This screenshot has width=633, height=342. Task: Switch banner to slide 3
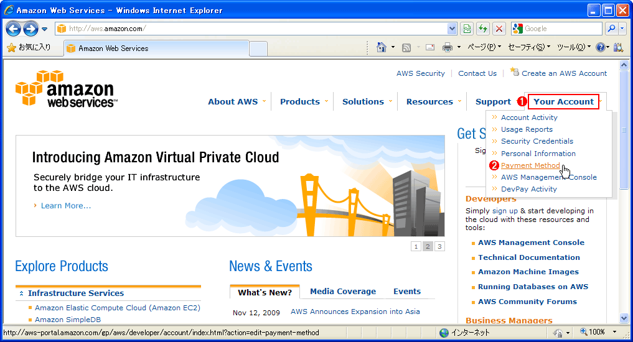pos(439,246)
